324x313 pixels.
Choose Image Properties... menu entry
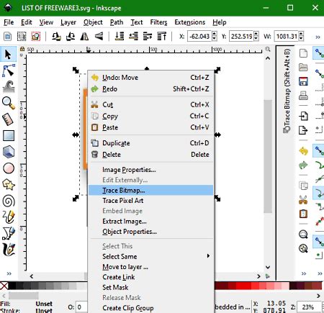(x=150, y=170)
